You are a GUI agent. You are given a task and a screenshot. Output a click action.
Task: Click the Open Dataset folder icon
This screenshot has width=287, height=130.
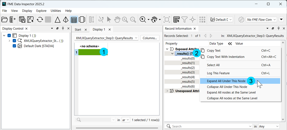click(x=4, y=19)
